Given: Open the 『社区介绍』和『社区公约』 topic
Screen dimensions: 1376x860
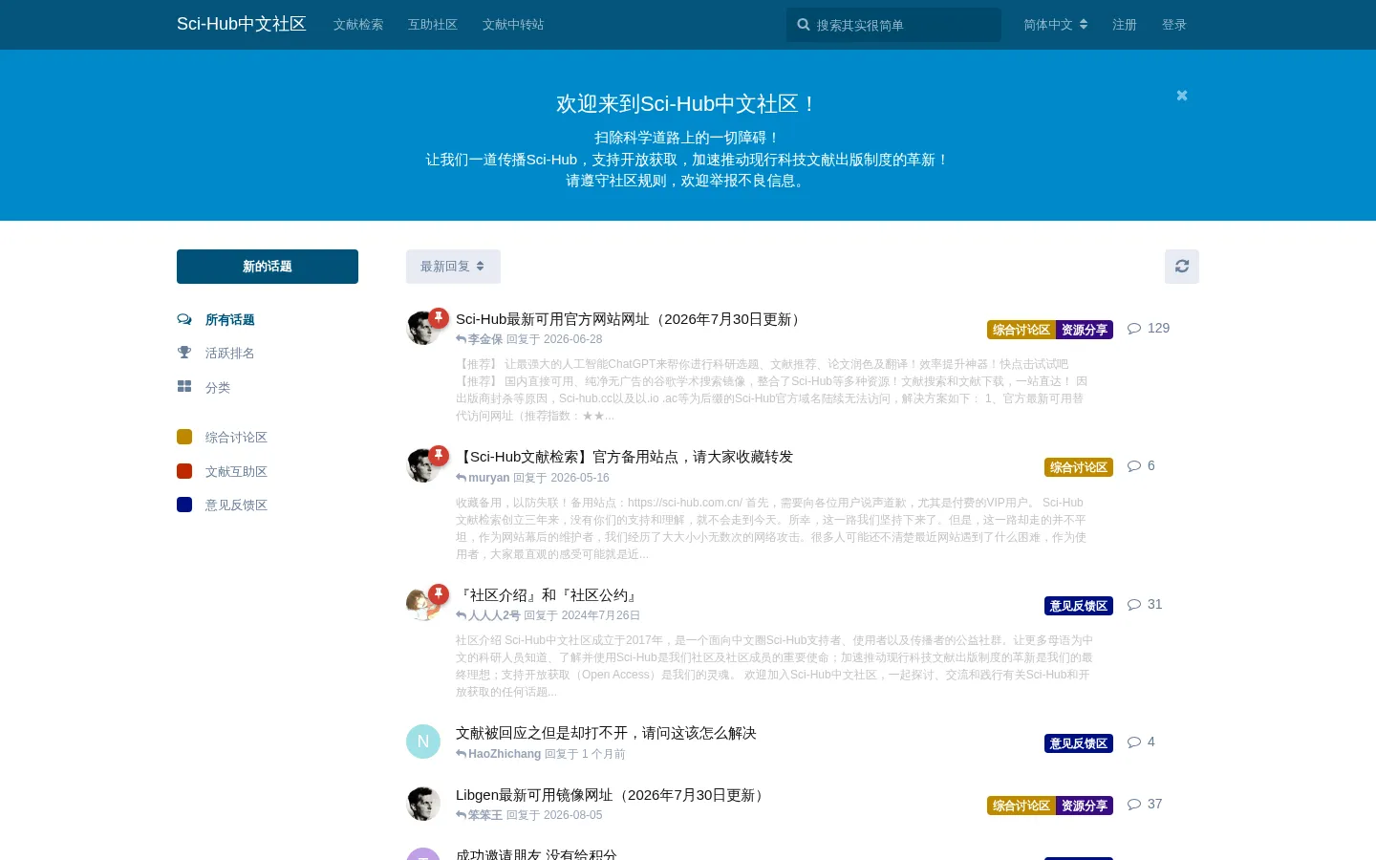Looking at the screenshot, I should tap(548, 595).
